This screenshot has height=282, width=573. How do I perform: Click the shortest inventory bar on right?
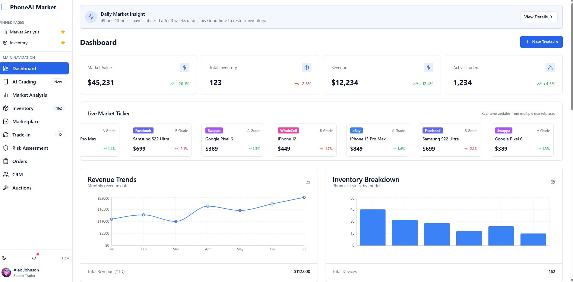[x=533, y=240]
